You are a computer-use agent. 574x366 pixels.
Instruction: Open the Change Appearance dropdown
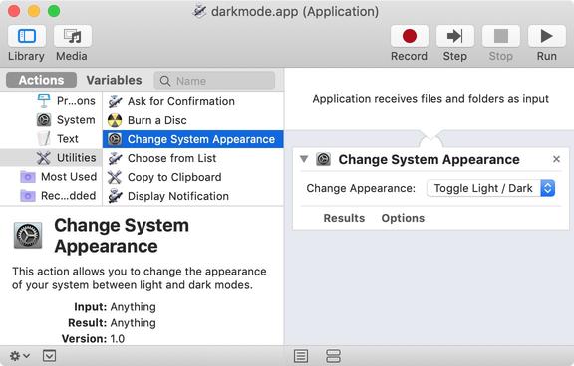pos(491,188)
